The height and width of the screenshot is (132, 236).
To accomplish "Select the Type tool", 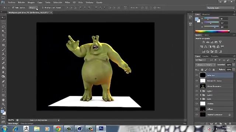I will 3,86.
